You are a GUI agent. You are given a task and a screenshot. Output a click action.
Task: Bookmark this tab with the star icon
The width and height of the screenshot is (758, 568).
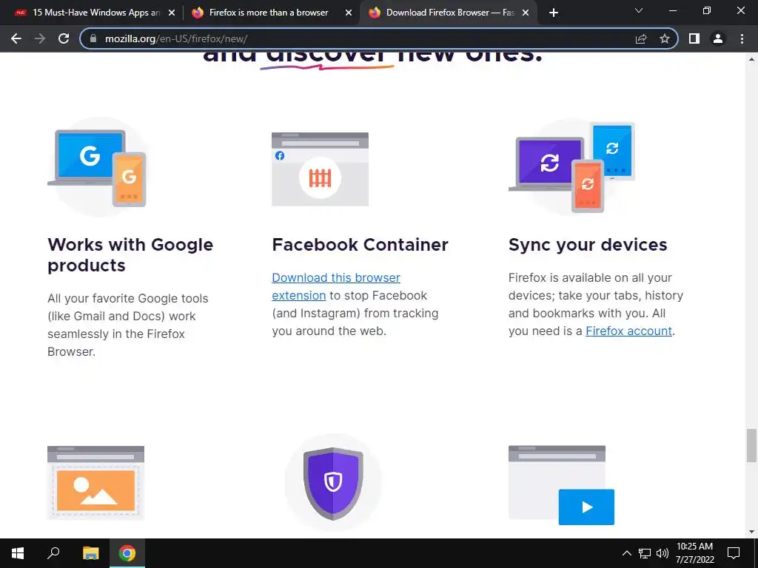665,38
